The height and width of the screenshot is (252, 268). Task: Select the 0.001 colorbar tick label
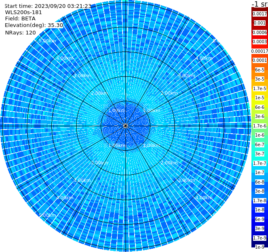(x=260, y=23)
